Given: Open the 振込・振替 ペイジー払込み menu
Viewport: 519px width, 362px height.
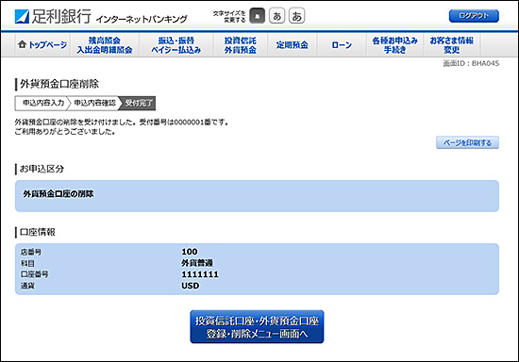Looking at the screenshot, I should pyautogui.click(x=176, y=45).
